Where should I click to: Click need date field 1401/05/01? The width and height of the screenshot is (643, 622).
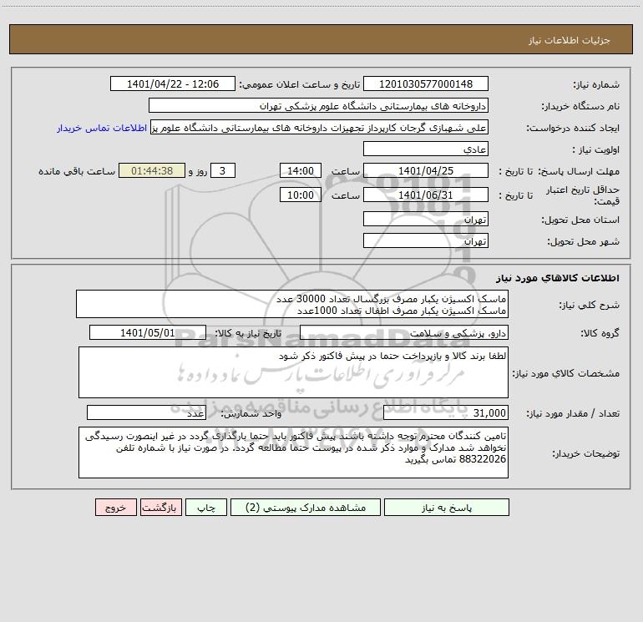coord(148,332)
